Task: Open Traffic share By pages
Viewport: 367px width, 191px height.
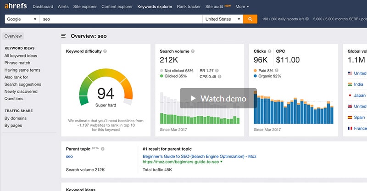Action: (x=13, y=125)
